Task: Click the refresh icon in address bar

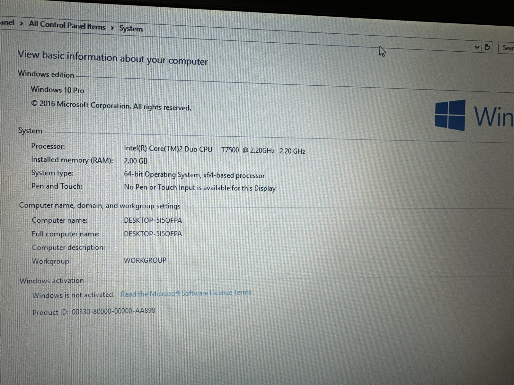Action: pyautogui.click(x=487, y=47)
